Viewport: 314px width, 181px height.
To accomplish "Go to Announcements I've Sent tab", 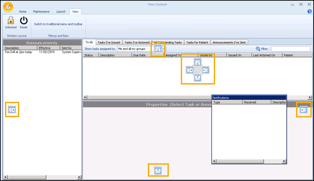I will (x=229, y=42).
